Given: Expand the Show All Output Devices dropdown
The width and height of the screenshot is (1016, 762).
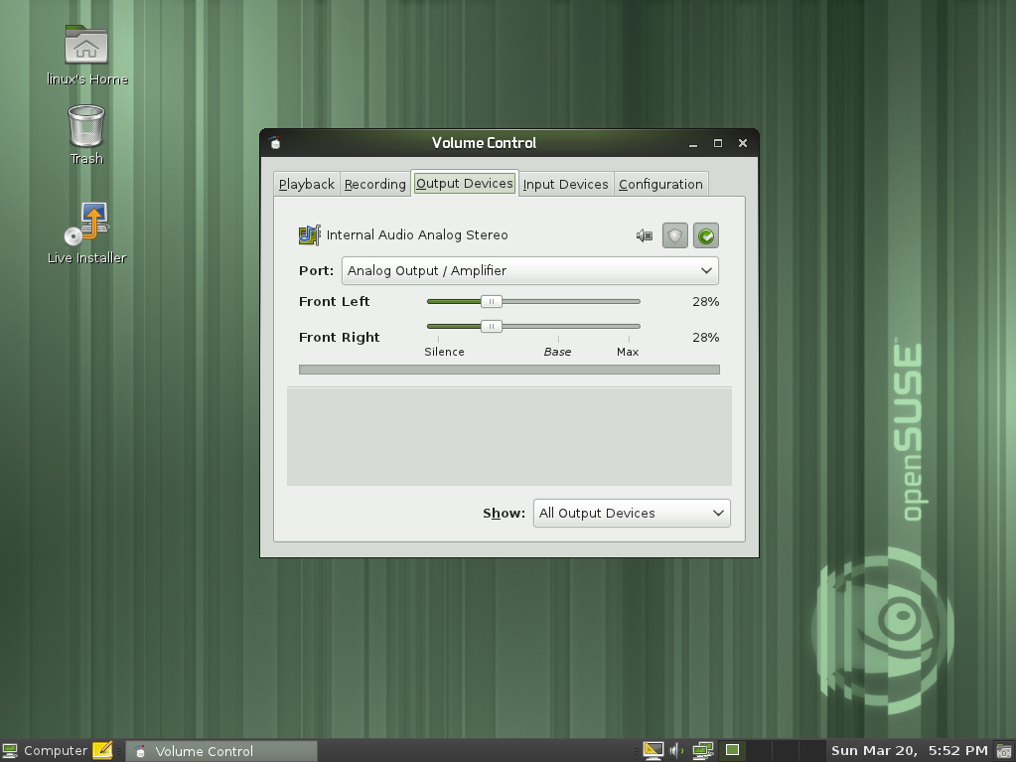Looking at the screenshot, I should tap(632, 513).
